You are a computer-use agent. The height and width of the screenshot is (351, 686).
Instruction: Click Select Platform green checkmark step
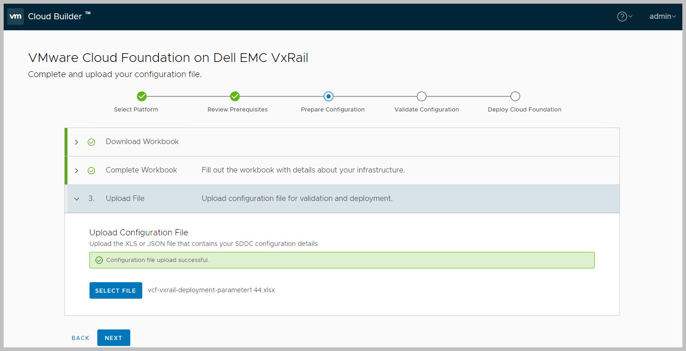[142, 96]
